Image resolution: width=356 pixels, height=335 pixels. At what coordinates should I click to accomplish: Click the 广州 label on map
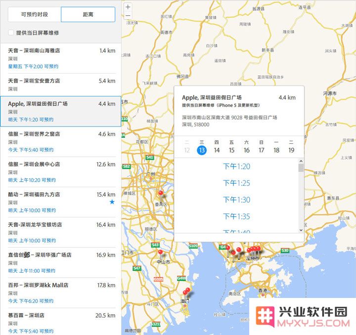tap(150, 174)
